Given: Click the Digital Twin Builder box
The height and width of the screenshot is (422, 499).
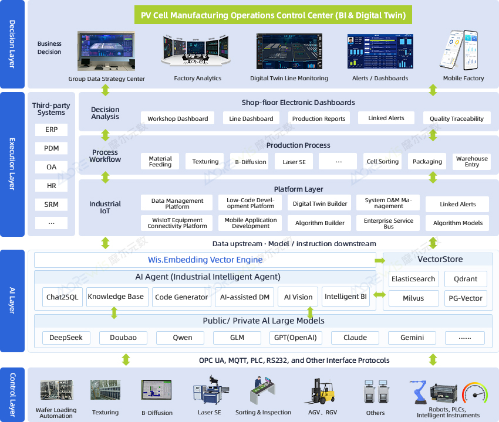Looking at the screenshot, I should tap(319, 203).
